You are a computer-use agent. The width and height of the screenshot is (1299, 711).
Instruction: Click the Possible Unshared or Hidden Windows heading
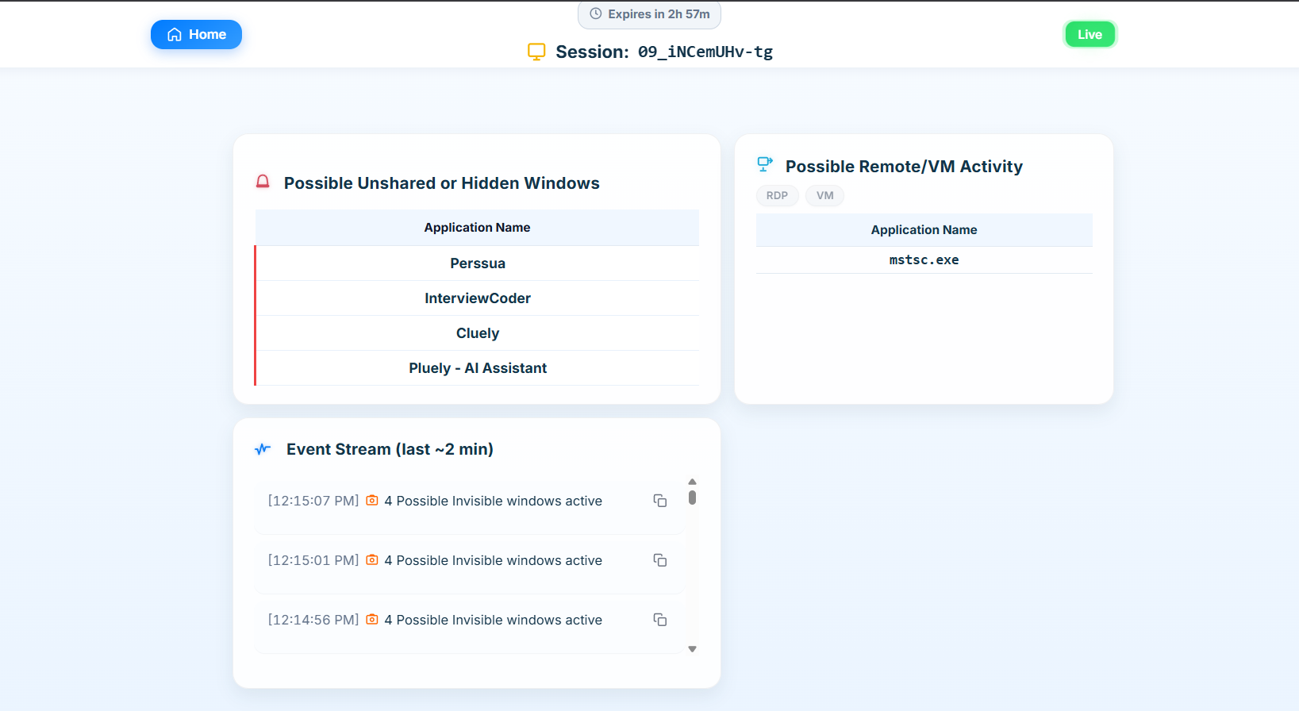(x=442, y=183)
